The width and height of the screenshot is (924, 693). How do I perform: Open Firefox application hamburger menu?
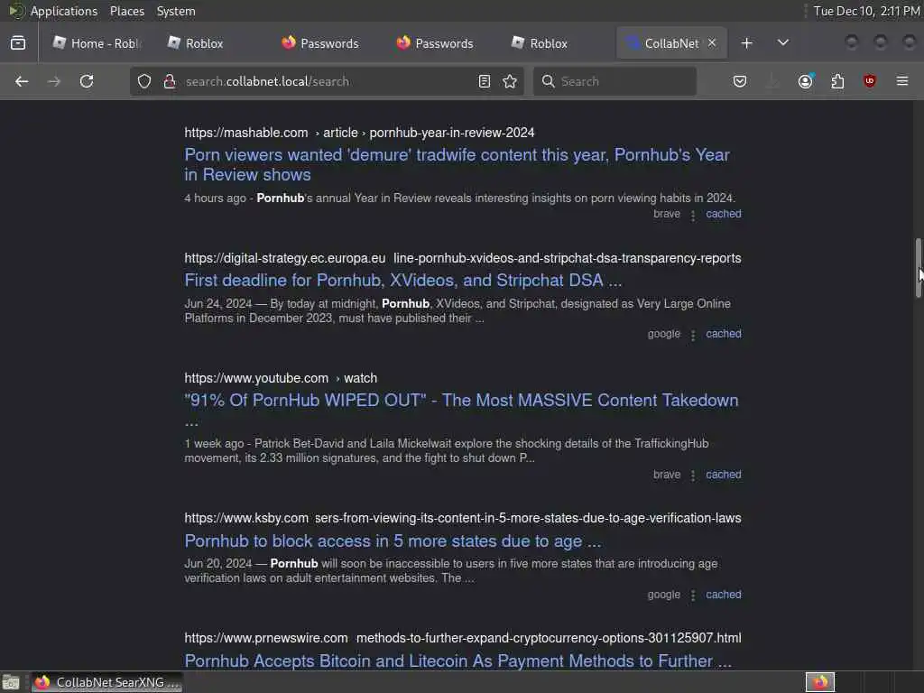(x=902, y=81)
